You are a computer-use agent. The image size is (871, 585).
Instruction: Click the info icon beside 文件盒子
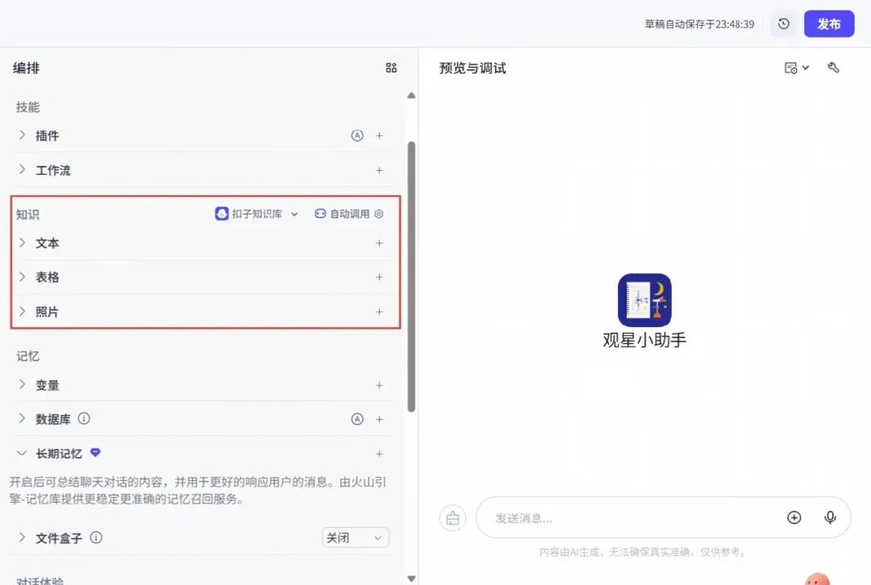tap(96, 537)
